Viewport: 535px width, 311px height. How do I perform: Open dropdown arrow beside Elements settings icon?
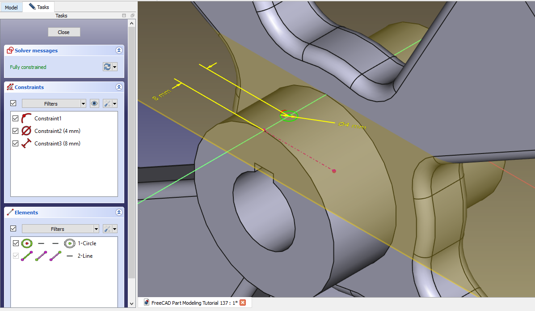pyautogui.click(x=114, y=229)
